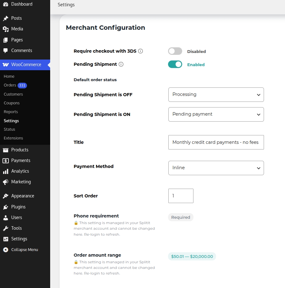Image resolution: width=285 pixels, height=288 pixels.
Task: Open the Reports submenu item
Action: click(11, 112)
